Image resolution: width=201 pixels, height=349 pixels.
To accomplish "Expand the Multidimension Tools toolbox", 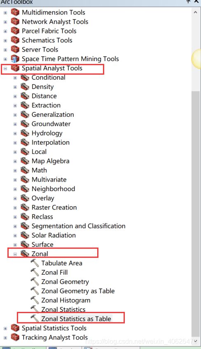I will [x=5, y=13].
